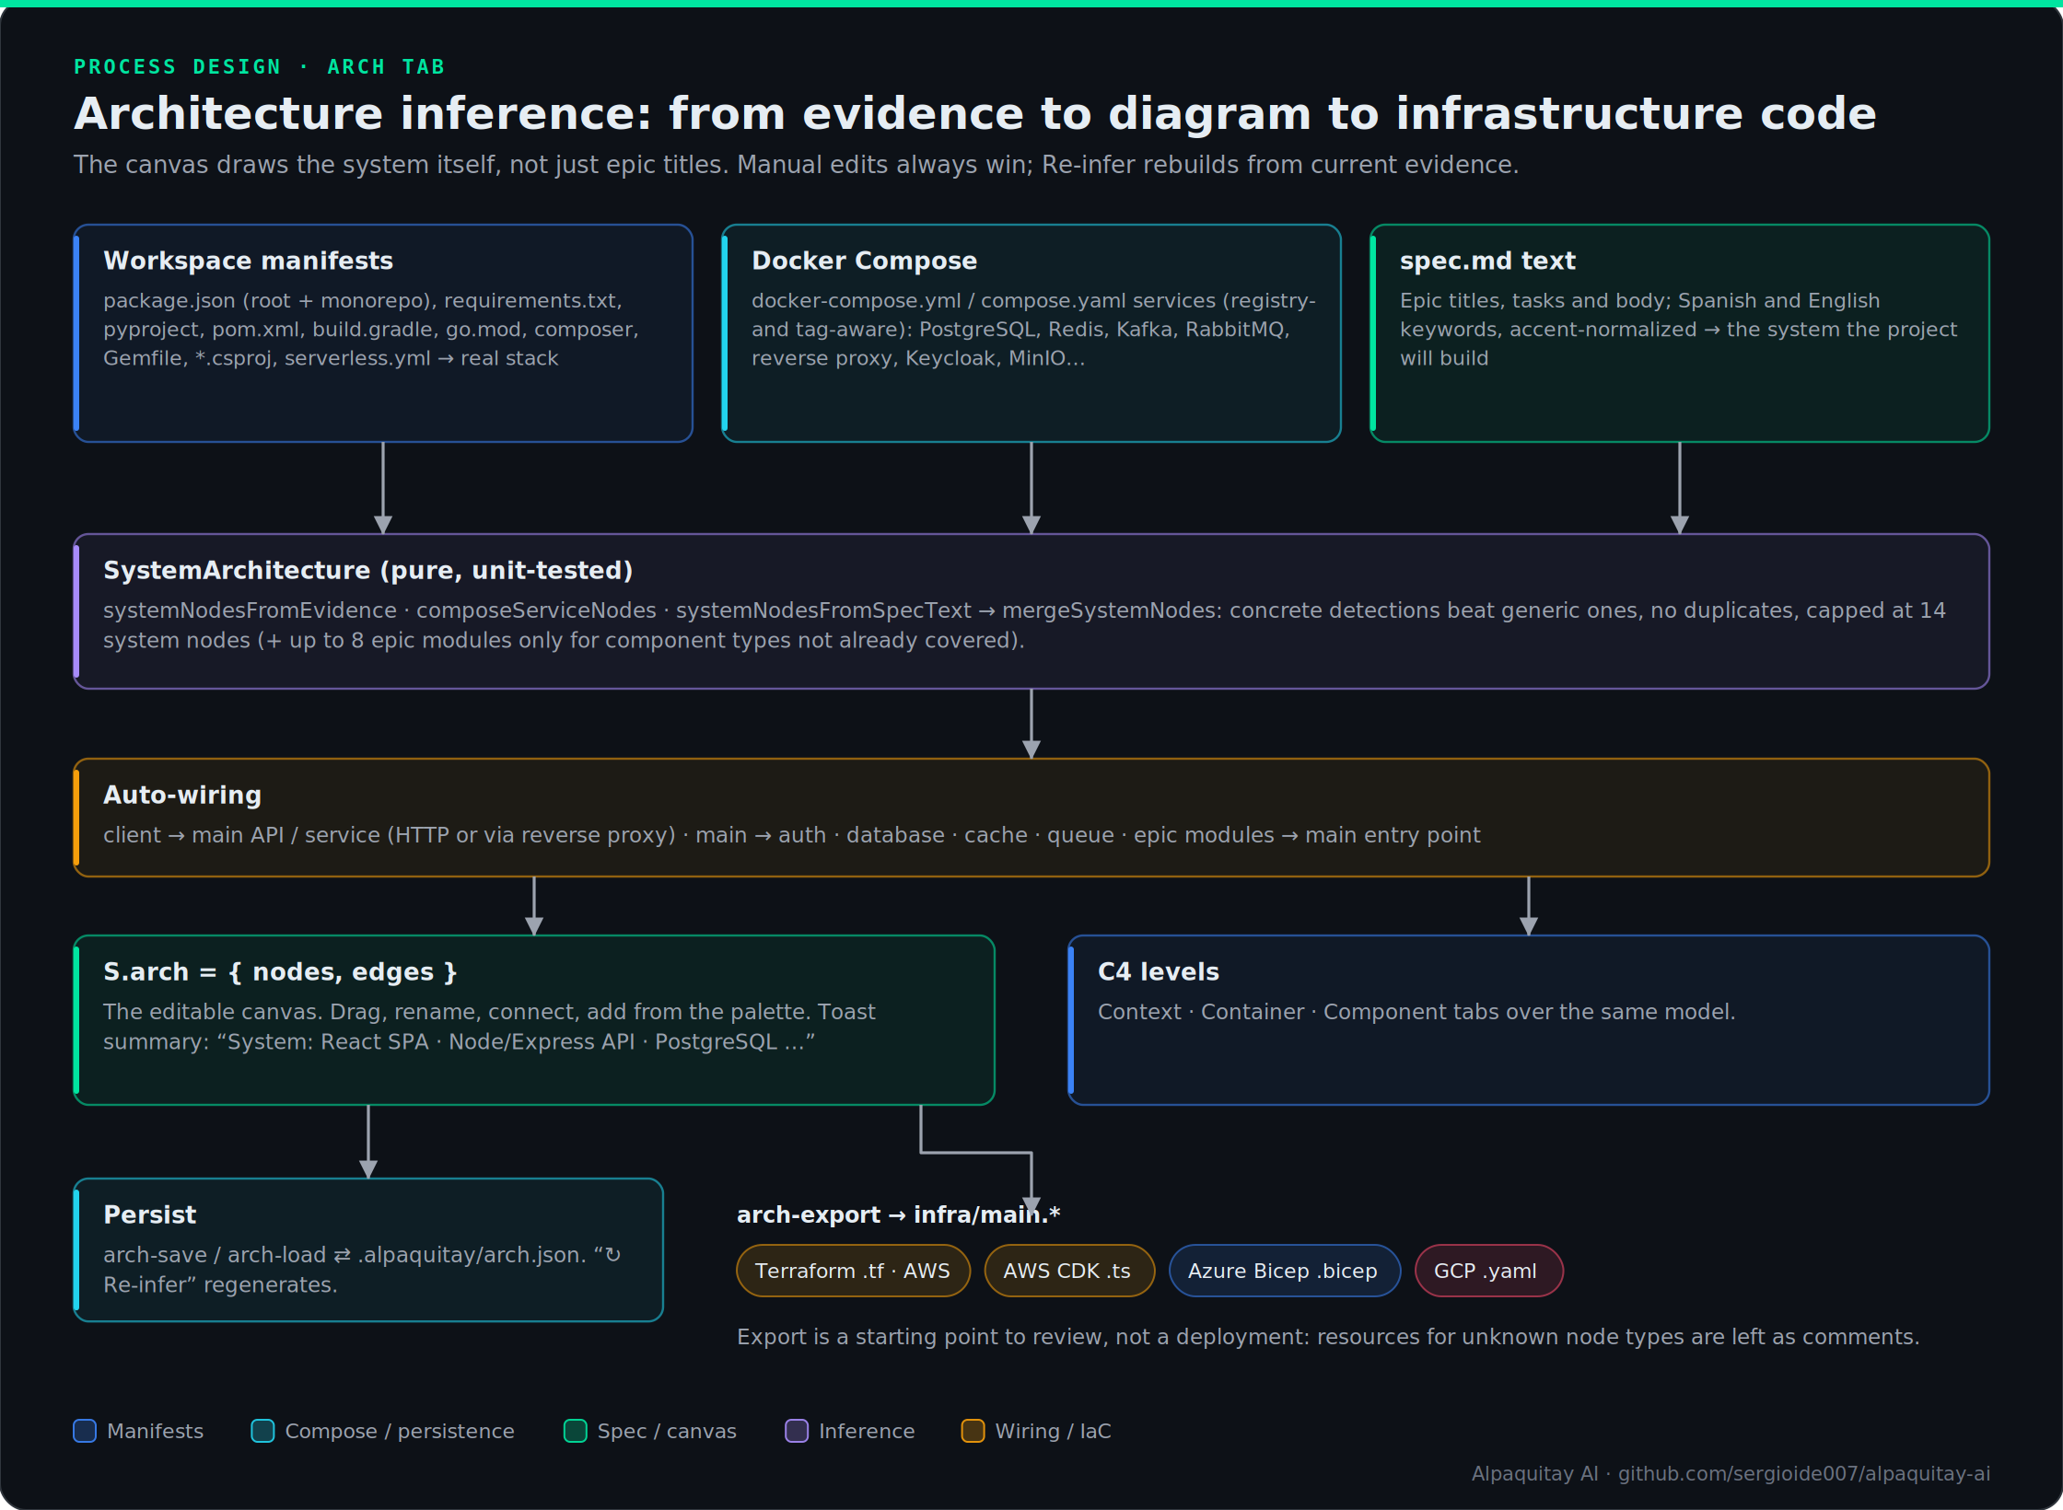This screenshot has height=1510, width=2063.
Task: Click the Persist card heading
Action: tap(149, 1215)
